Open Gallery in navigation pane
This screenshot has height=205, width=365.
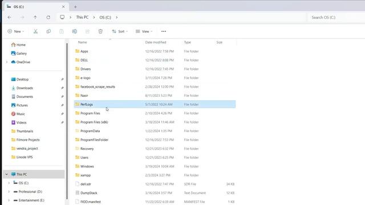pos(19,54)
